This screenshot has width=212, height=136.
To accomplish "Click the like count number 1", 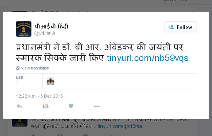I will tap(17, 83).
